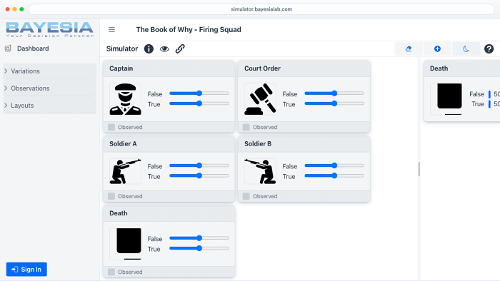The width and height of the screenshot is (500, 281).
Task: Click the Sign In button
Action: pyautogui.click(x=26, y=269)
